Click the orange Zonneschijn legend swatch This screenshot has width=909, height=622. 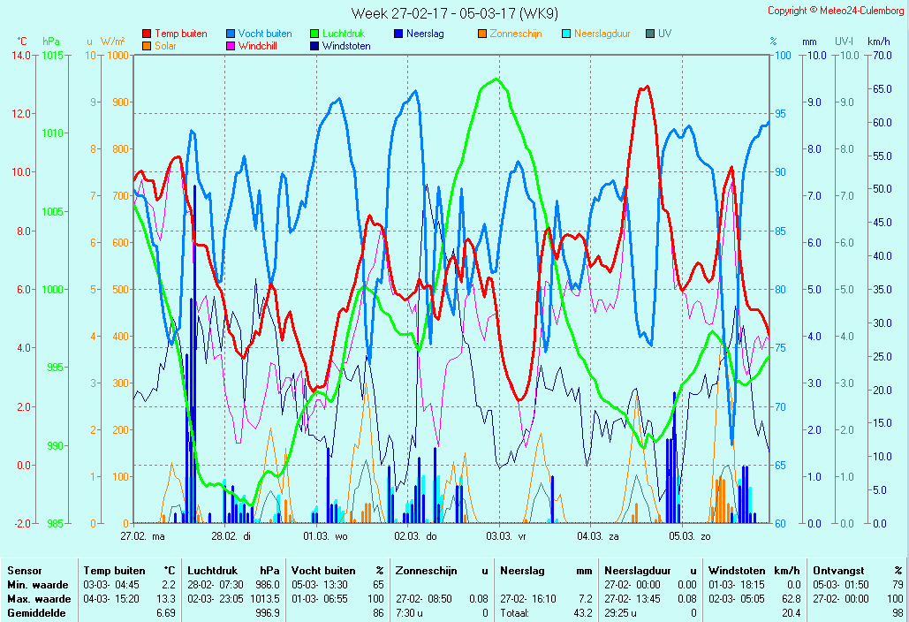pos(482,34)
